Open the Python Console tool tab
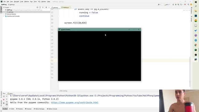The image size is (199, 112). [52, 109]
